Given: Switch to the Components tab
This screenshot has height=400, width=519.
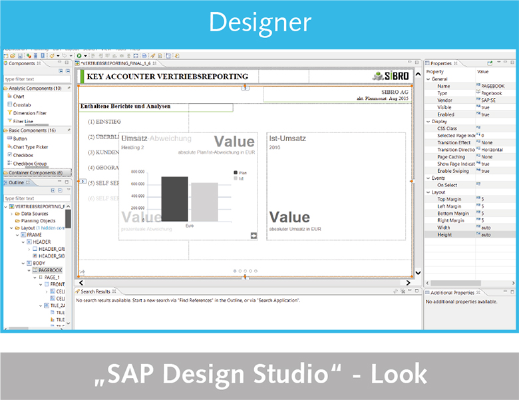Looking at the screenshot, I should click(22, 63).
